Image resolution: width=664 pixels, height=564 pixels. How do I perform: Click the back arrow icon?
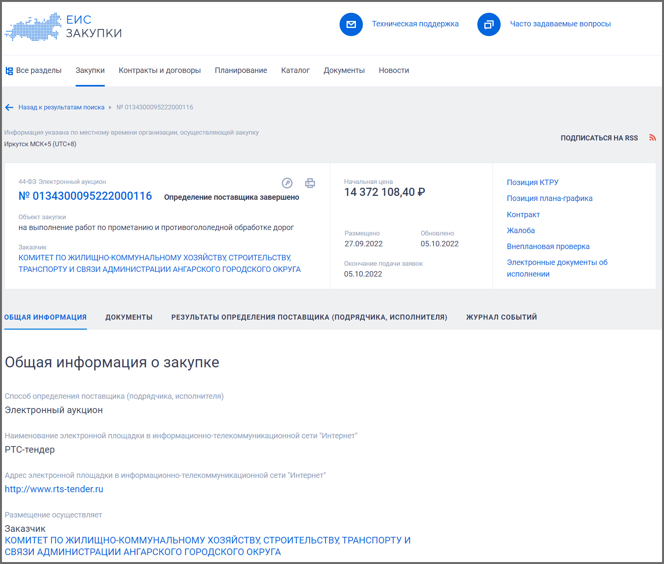(x=9, y=107)
